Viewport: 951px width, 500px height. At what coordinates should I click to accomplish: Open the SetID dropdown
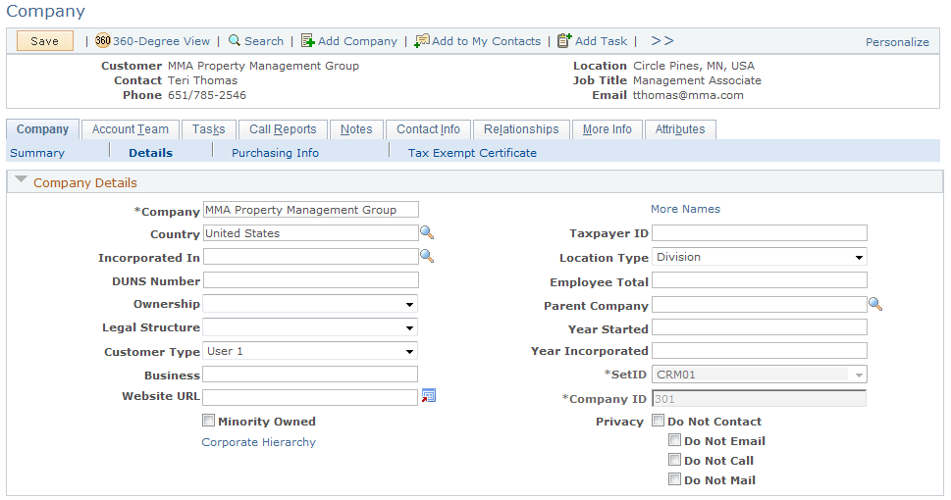tap(760, 375)
